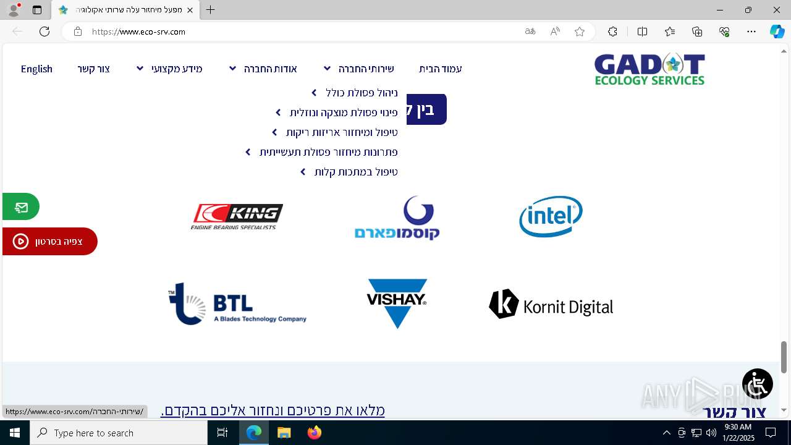Screen dimensions: 791x445
Task: Click the קוסמופארם client logo
Action: (397, 218)
